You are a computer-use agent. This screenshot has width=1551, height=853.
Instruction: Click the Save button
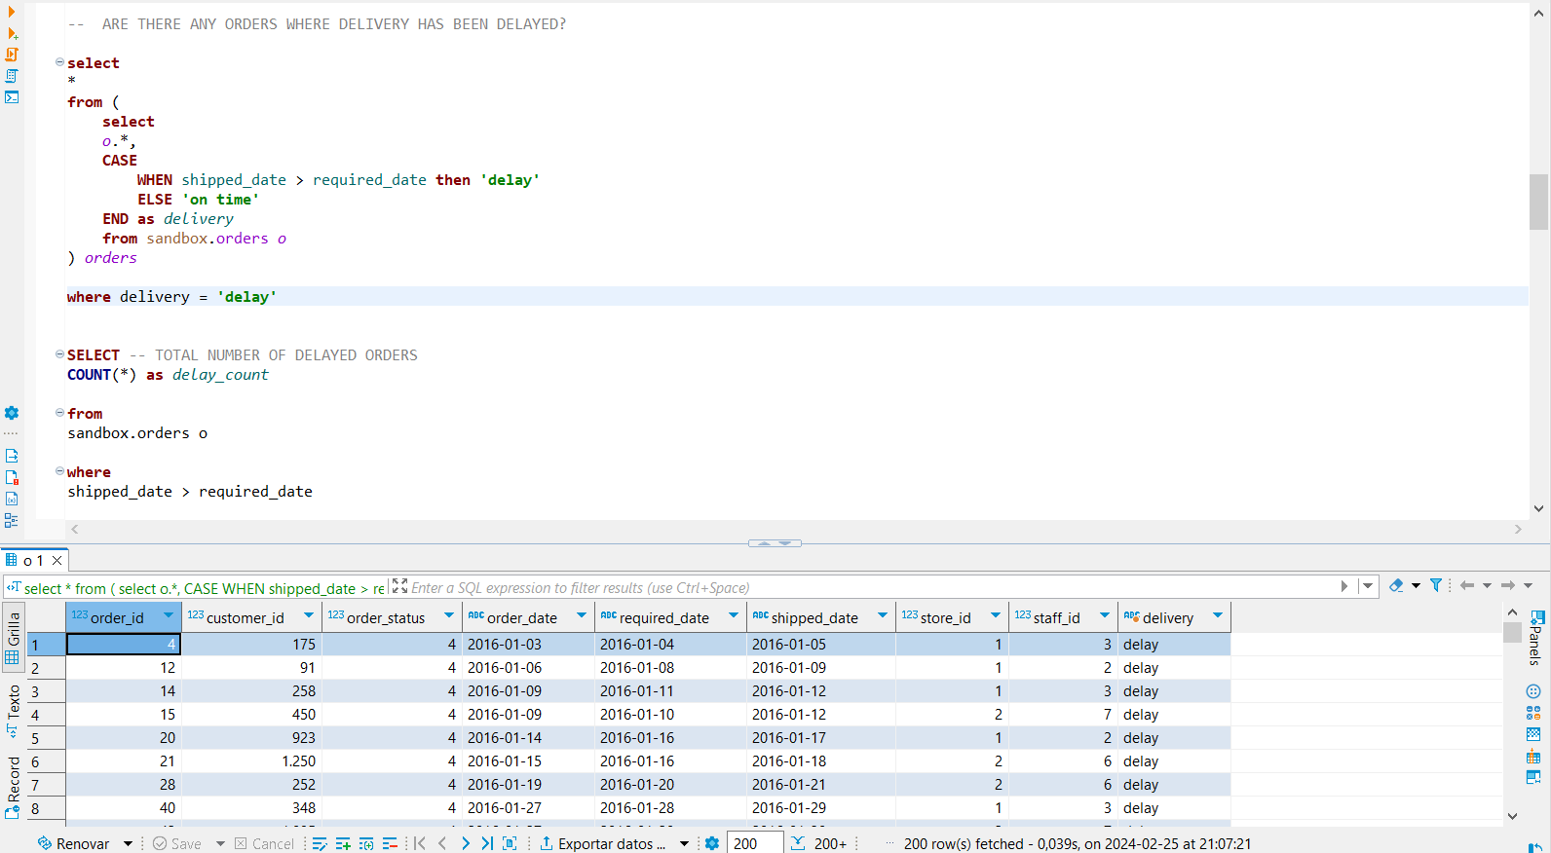tap(176, 843)
